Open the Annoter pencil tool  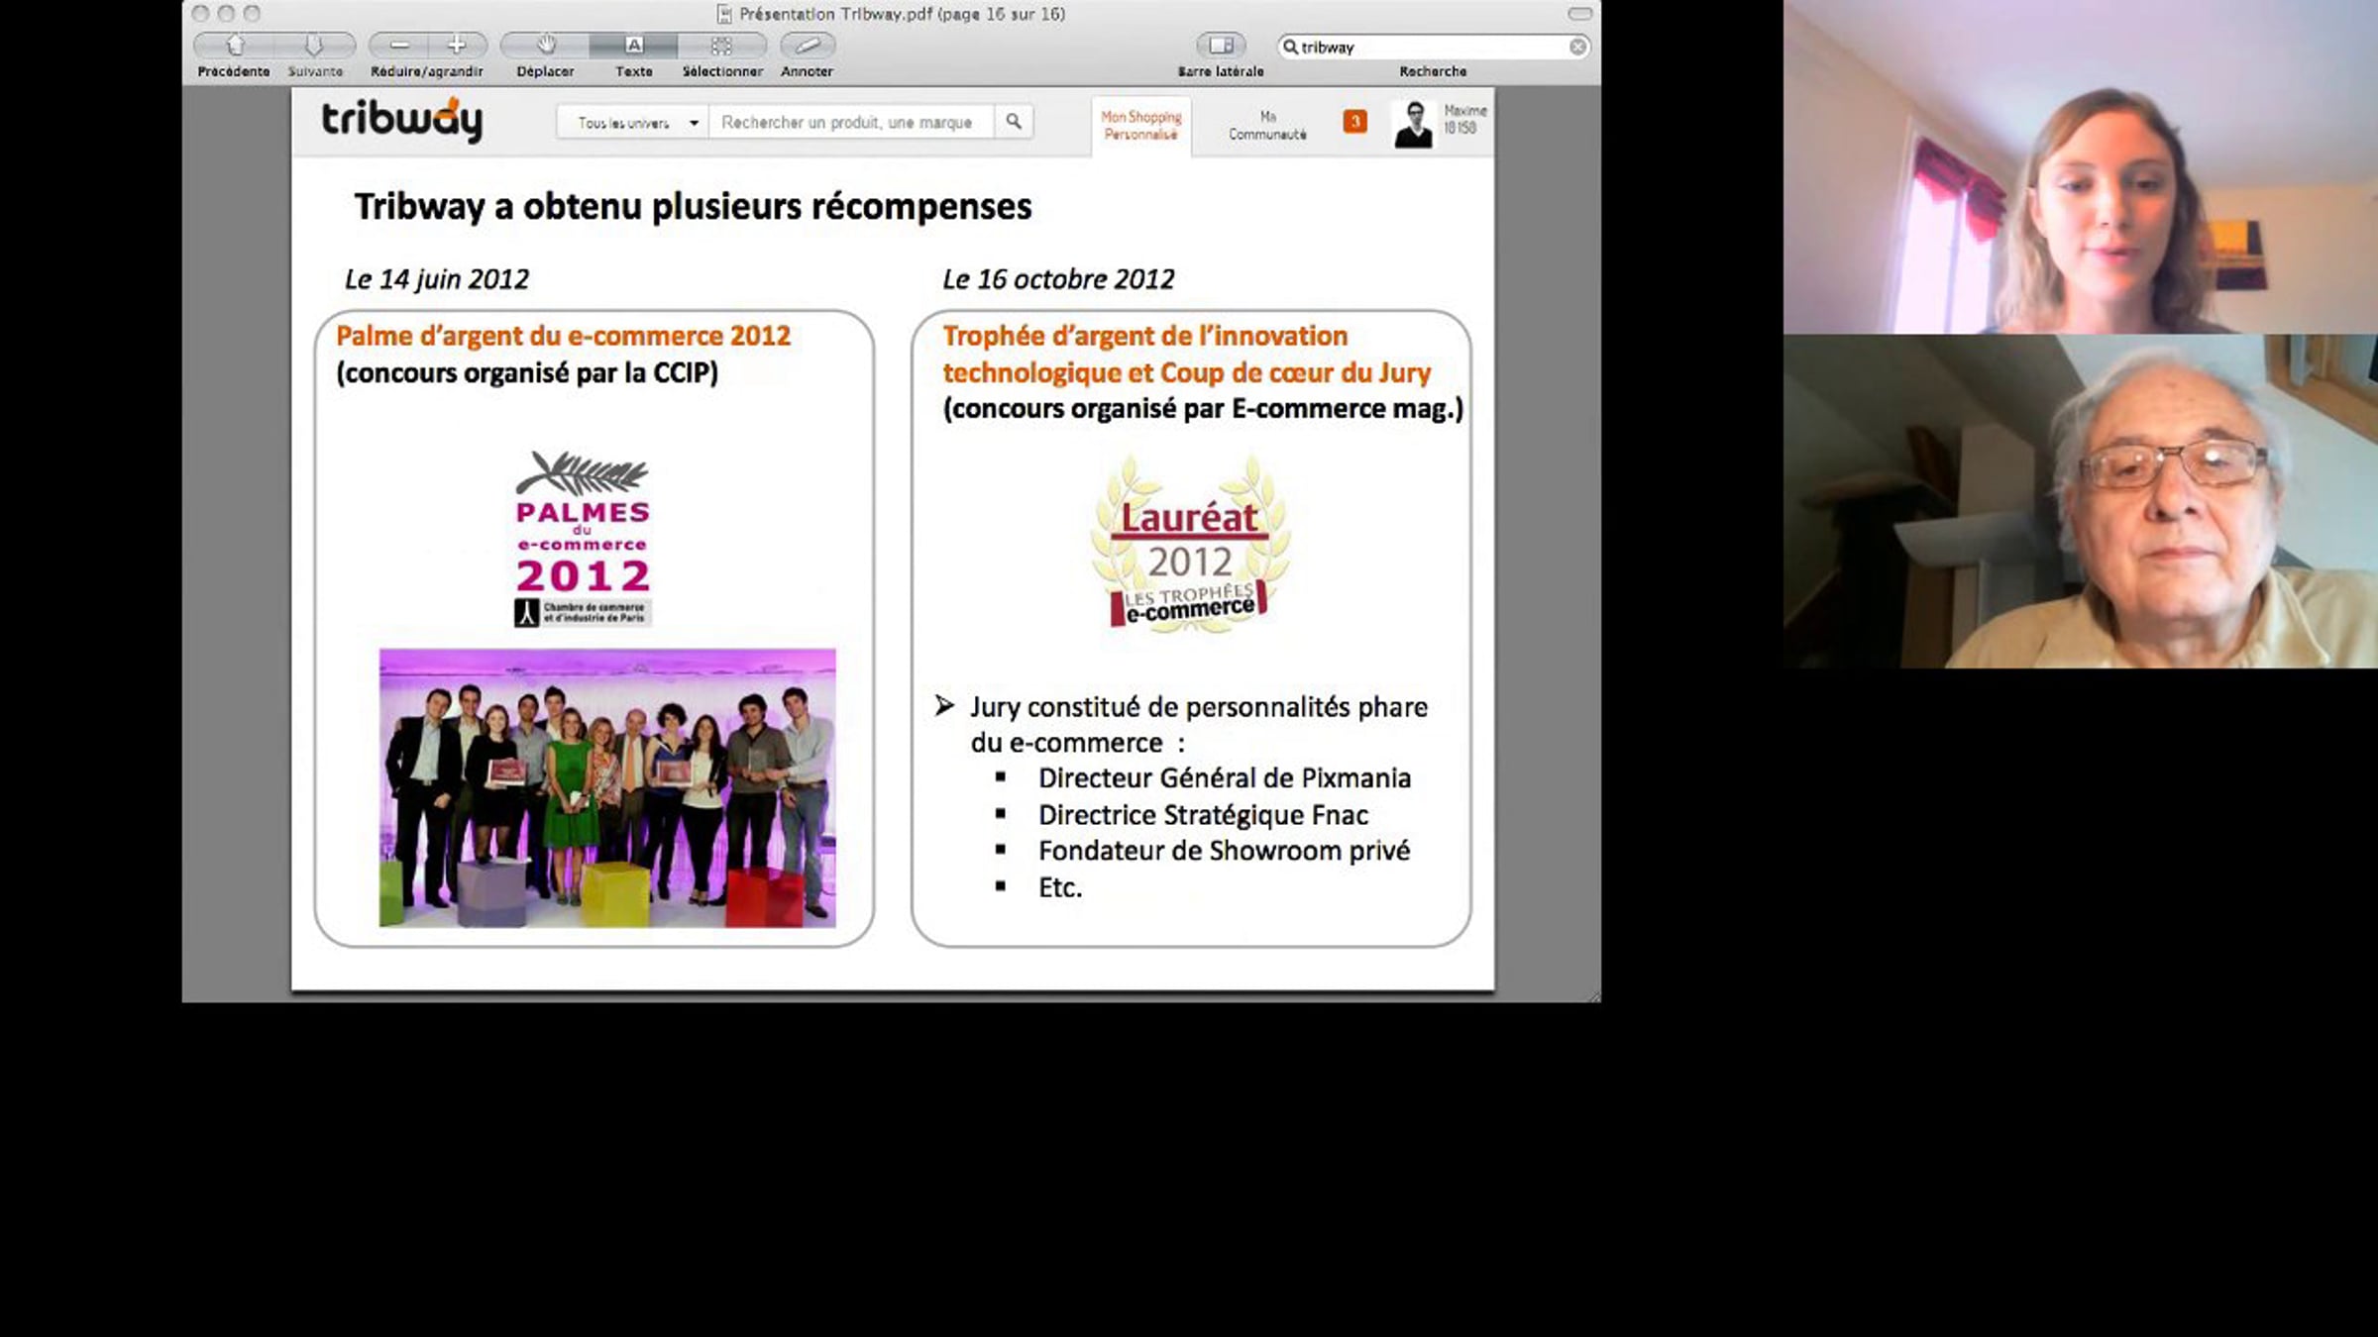tap(808, 46)
